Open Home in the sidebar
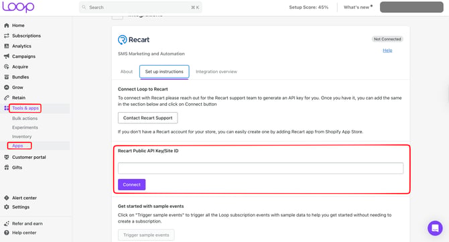Viewport: 449px width, 242px height. point(18,25)
